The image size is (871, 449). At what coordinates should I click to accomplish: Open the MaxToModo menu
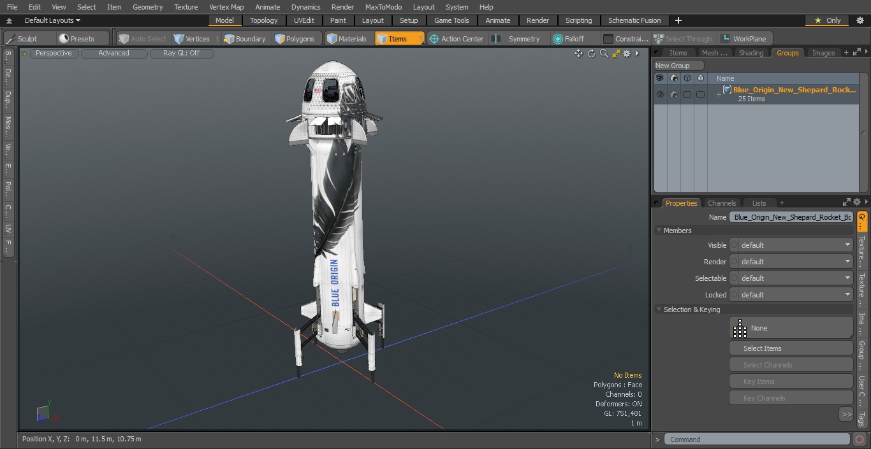pos(383,7)
